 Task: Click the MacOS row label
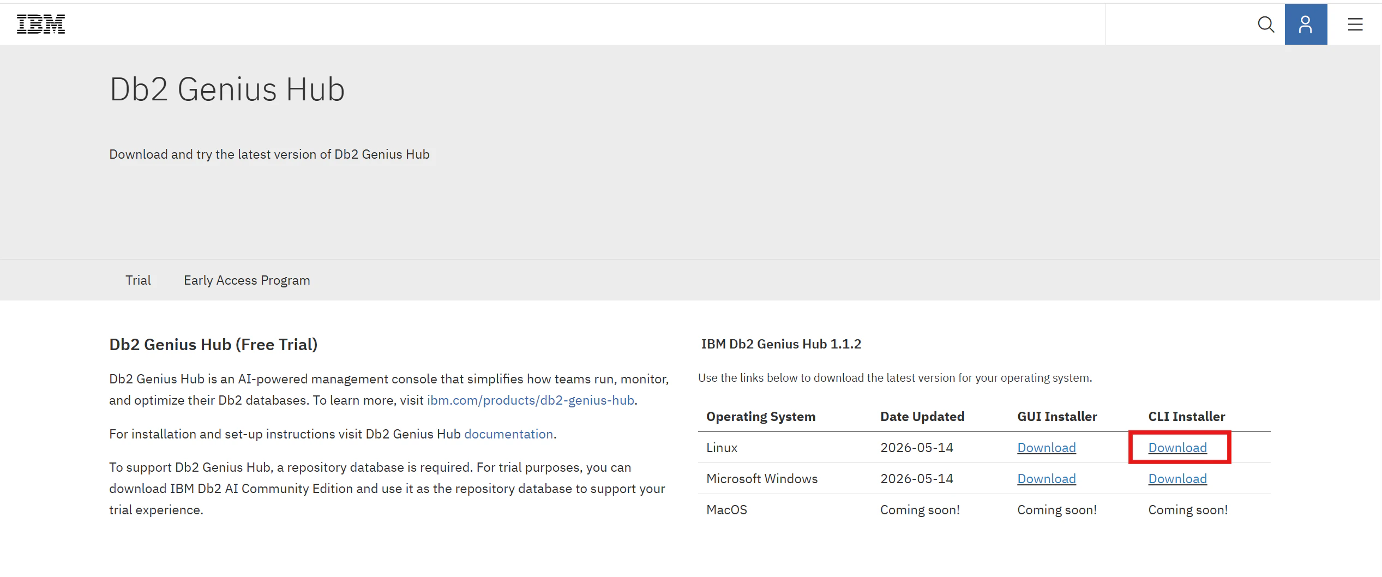pyautogui.click(x=726, y=510)
